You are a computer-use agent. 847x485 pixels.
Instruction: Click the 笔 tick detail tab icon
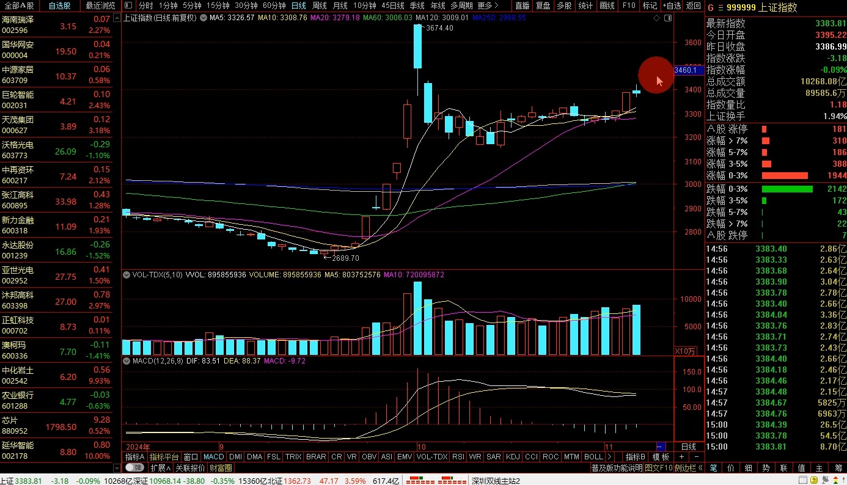[713, 468]
